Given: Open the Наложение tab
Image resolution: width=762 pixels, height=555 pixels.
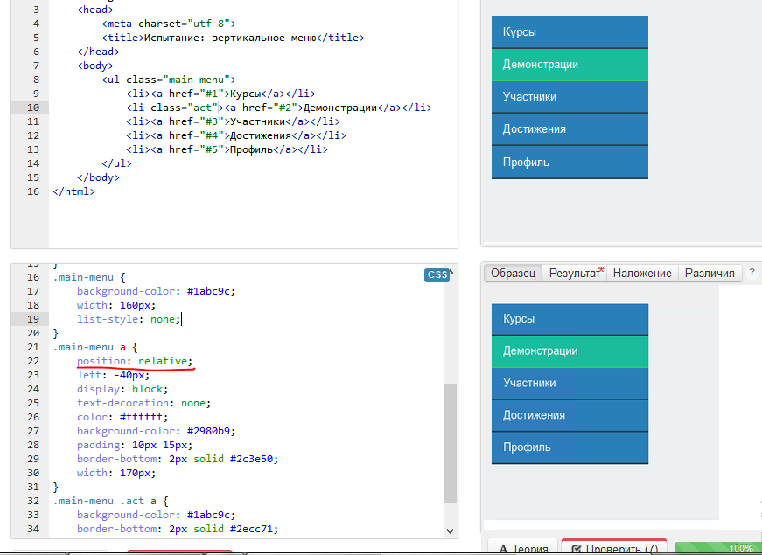Looking at the screenshot, I should click(642, 273).
